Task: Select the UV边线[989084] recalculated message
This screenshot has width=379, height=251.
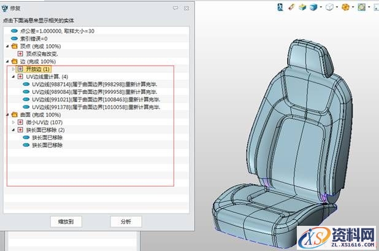Action: [94, 92]
